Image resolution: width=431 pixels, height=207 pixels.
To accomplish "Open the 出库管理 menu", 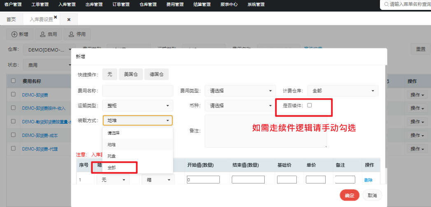I will click(x=94, y=5).
